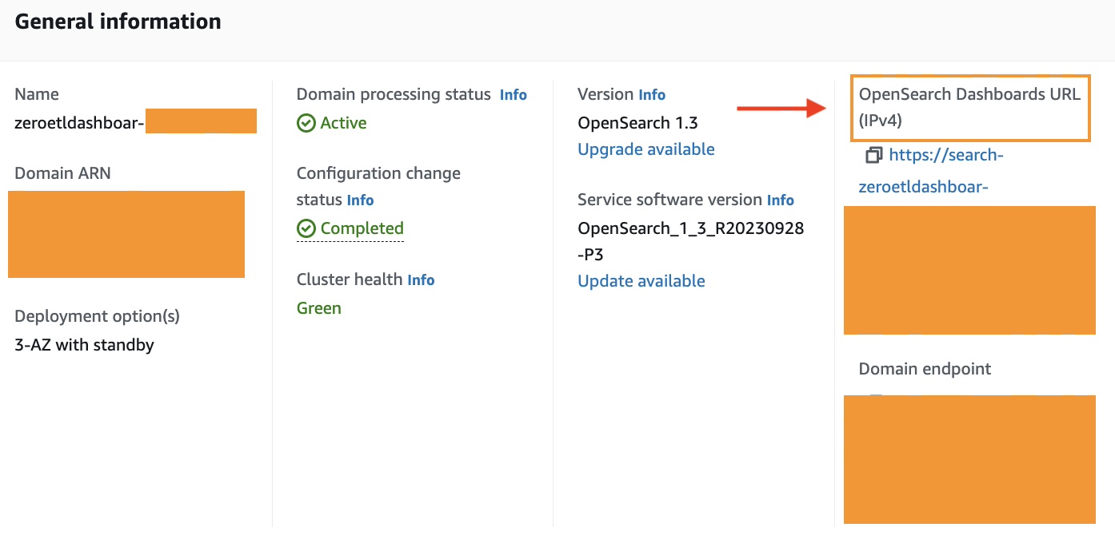
Task: Click the Domain endpoint label
Action: pyautogui.click(x=925, y=369)
